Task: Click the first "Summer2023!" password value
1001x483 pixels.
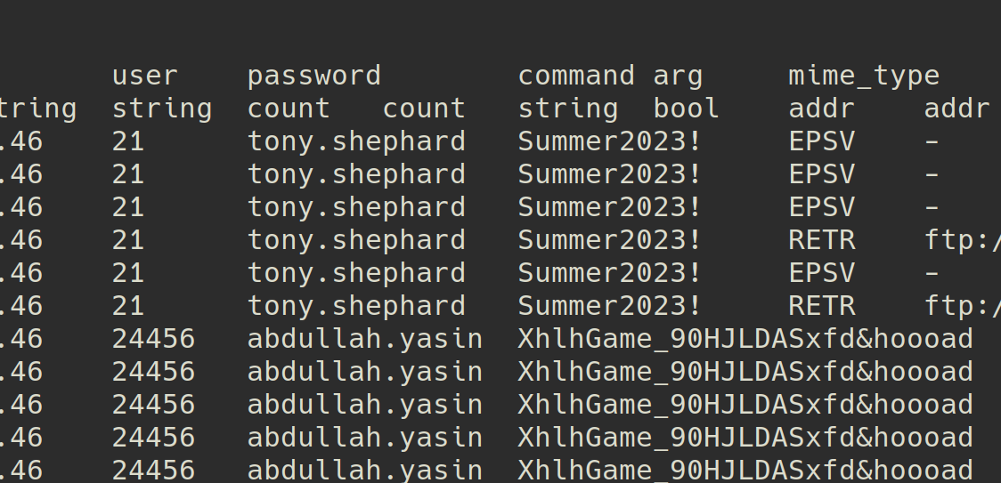Action: tap(609, 141)
